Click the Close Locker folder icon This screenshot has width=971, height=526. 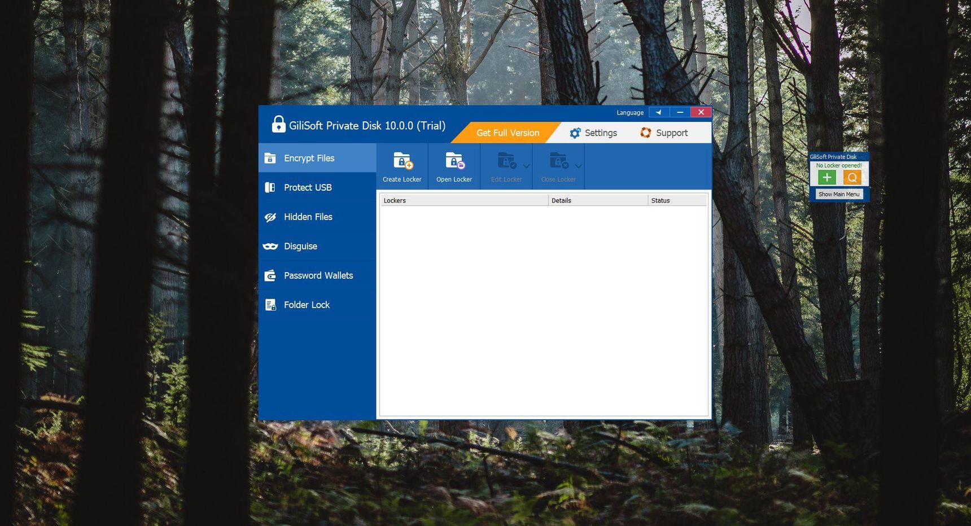pos(558,161)
